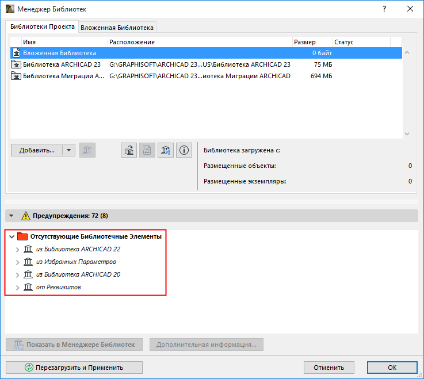Click library icon beside Библиотека ARCHICAD 20
Image resolution: width=424 pixels, height=379 pixels.
(28, 274)
